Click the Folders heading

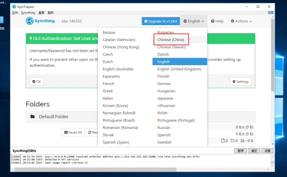tap(38, 104)
